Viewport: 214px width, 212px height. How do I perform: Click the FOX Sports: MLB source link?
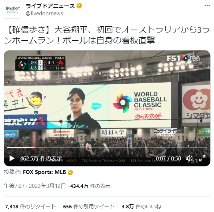click(44, 172)
